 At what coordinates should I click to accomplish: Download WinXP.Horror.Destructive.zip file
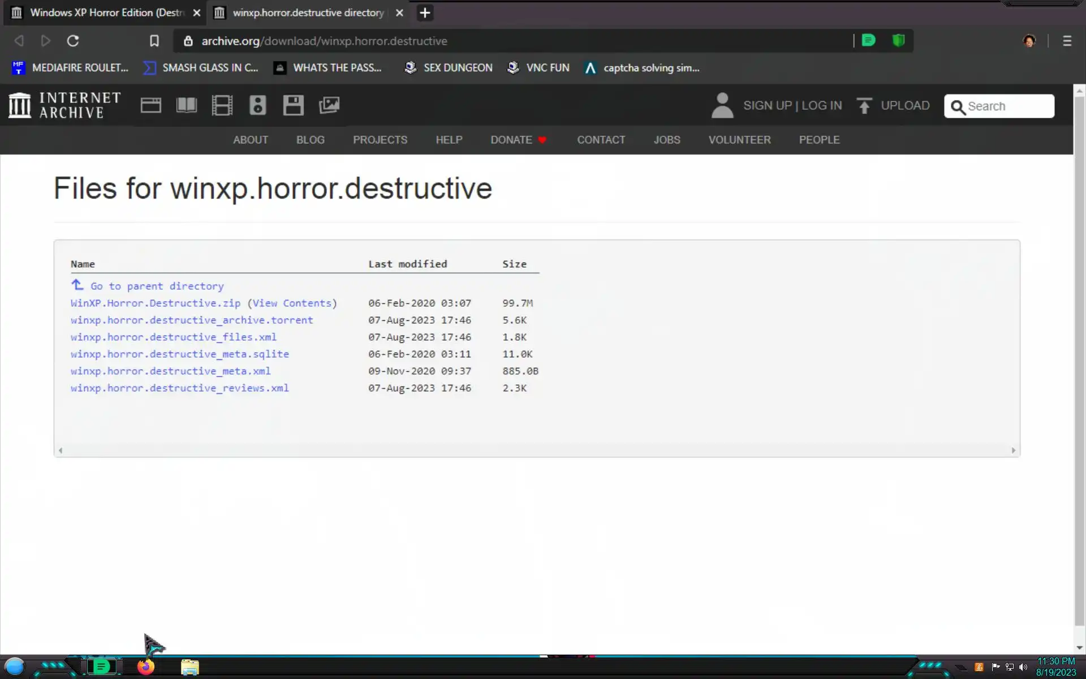pos(155,303)
